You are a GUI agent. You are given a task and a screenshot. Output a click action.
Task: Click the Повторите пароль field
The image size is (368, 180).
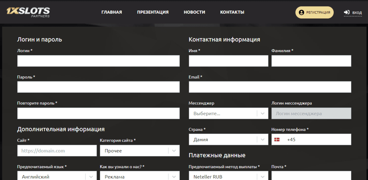point(98,113)
